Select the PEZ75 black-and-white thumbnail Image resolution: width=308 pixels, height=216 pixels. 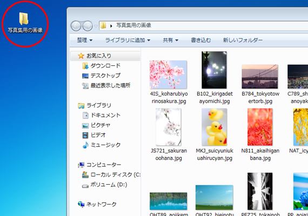click(260, 191)
